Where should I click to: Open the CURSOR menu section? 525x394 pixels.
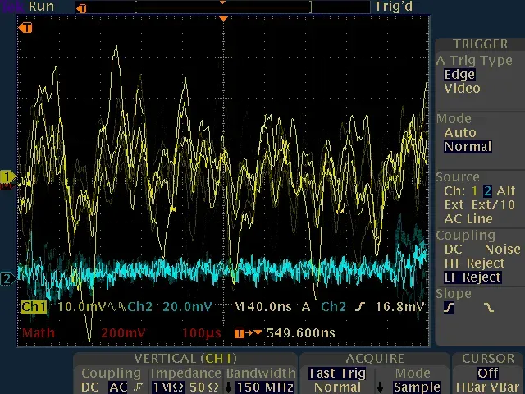[x=488, y=359]
